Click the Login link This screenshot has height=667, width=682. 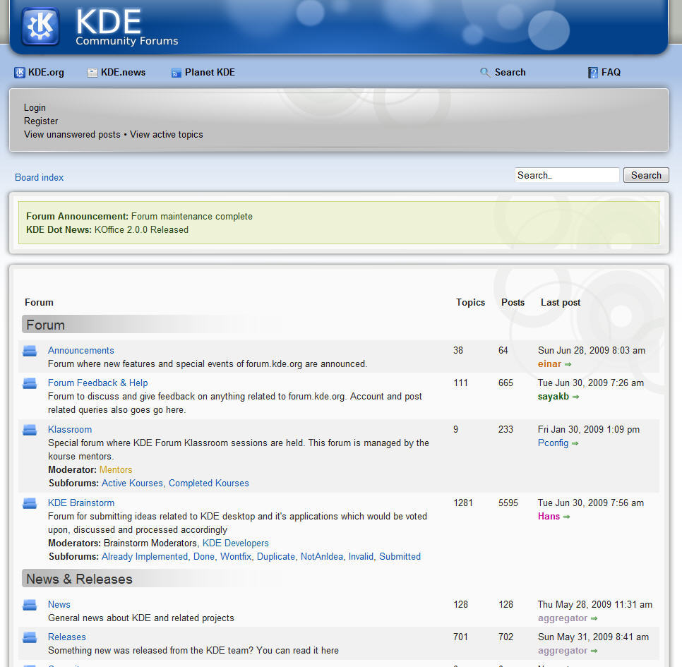35,107
